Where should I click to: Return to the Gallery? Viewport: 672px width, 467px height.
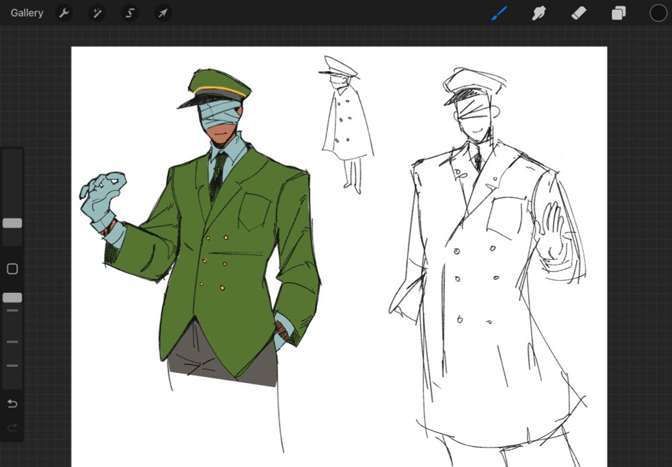click(x=27, y=13)
